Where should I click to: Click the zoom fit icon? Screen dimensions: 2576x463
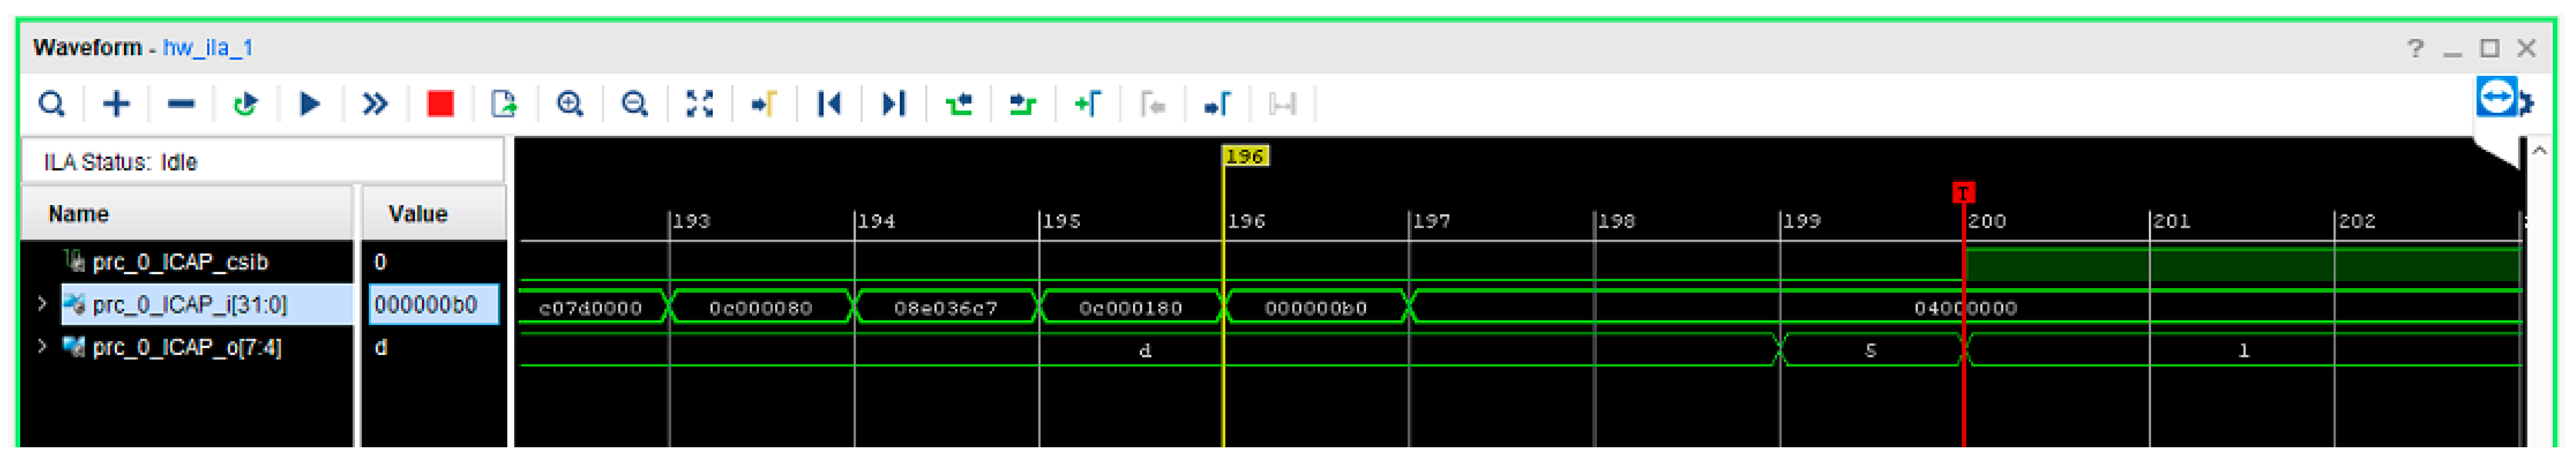[x=699, y=104]
